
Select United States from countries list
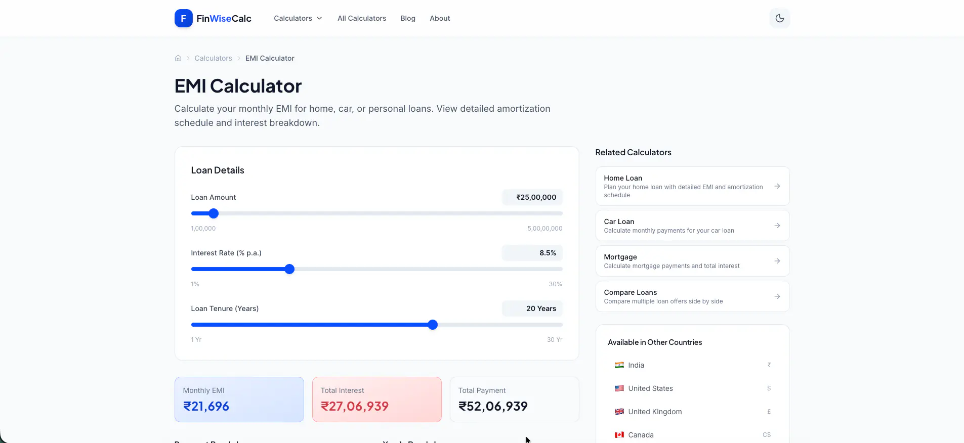(650, 388)
